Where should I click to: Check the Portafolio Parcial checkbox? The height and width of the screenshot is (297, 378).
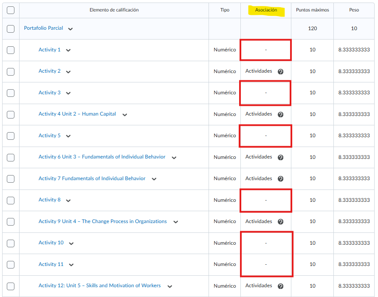point(11,29)
